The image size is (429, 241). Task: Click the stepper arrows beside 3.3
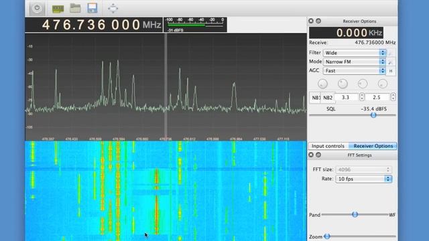362,97
